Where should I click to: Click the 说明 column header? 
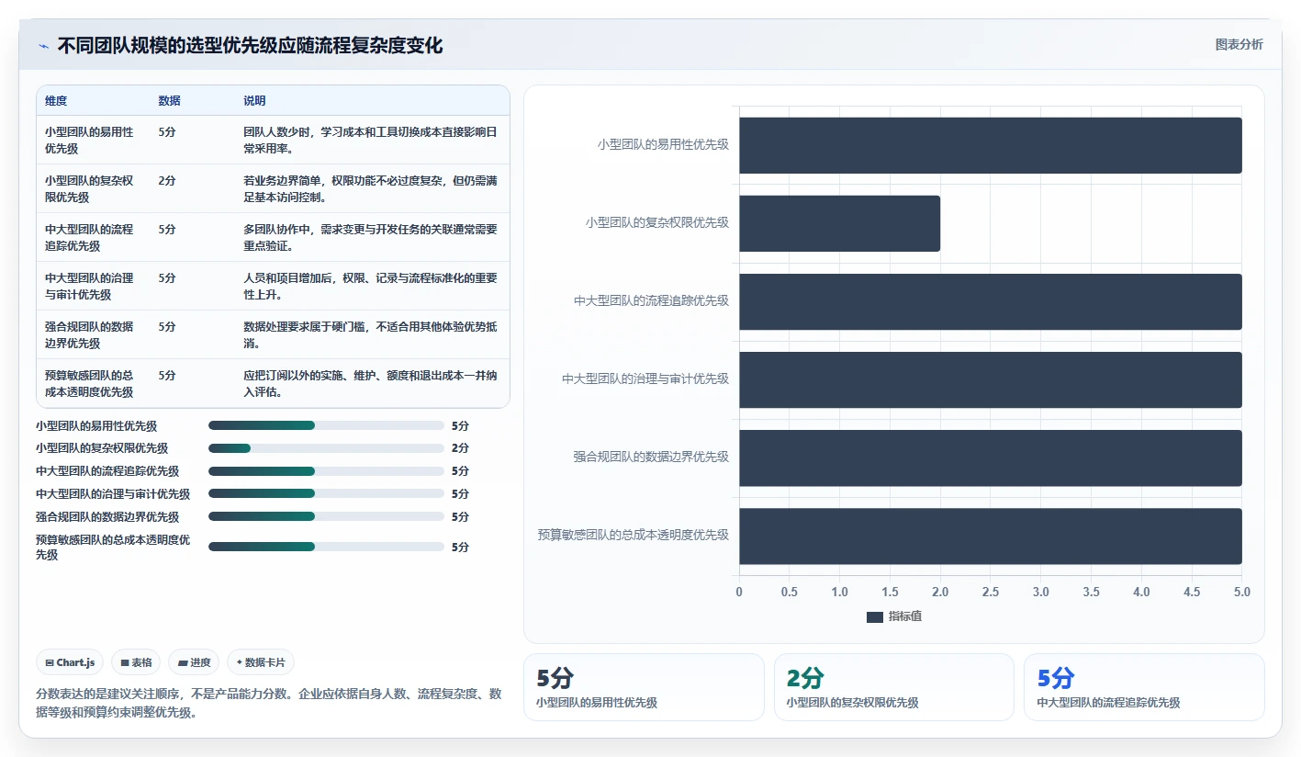pyautogui.click(x=254, y=101)
